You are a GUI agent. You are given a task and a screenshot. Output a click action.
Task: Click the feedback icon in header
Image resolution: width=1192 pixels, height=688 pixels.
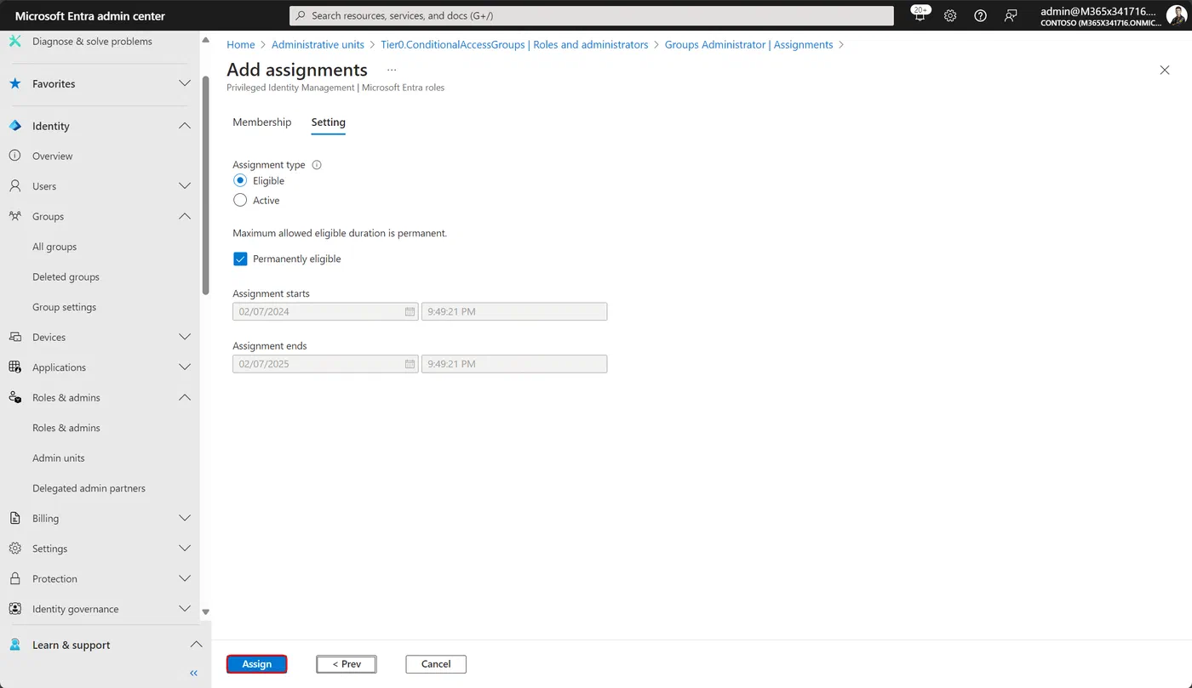1011,15
